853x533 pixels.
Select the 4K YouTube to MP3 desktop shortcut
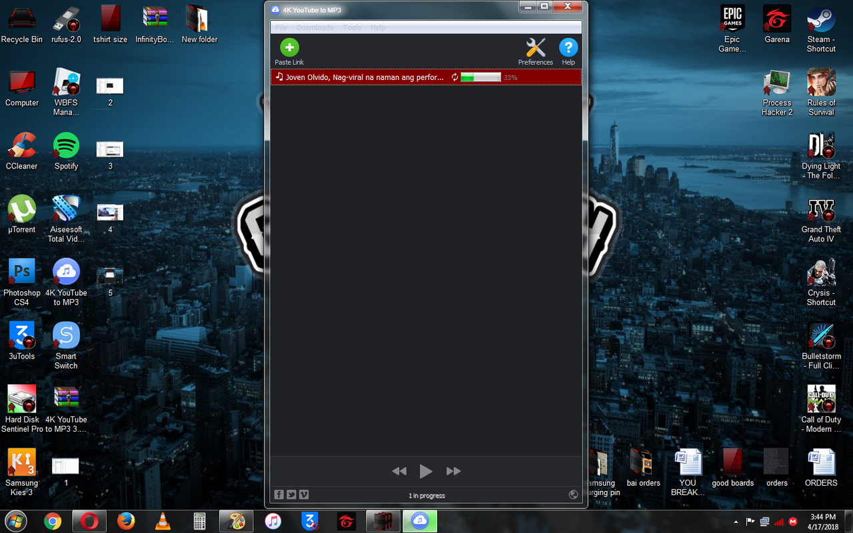click(66, 282)
